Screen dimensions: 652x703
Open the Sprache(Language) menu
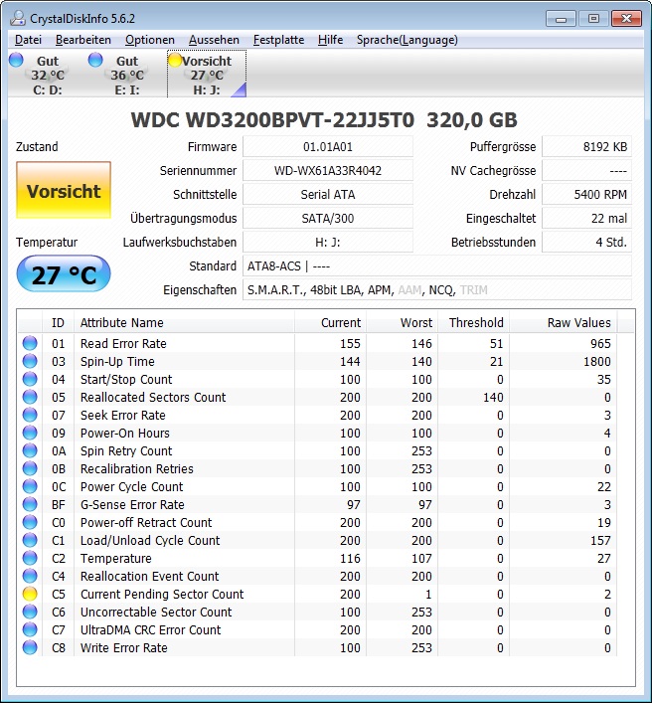(x=407, y=40)
